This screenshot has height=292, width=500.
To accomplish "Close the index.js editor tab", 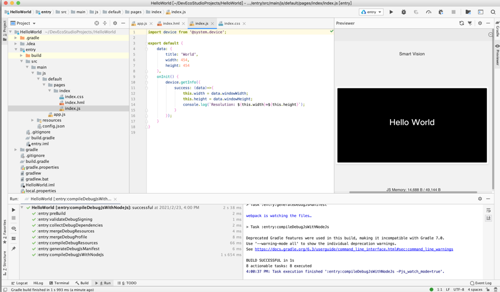I will point(212,24).
